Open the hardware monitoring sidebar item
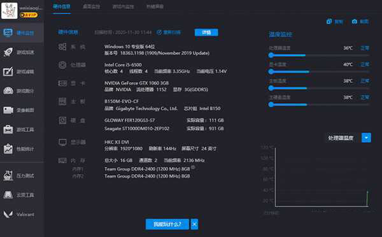This screenshot has width=382, height=237. click(22, 32)
